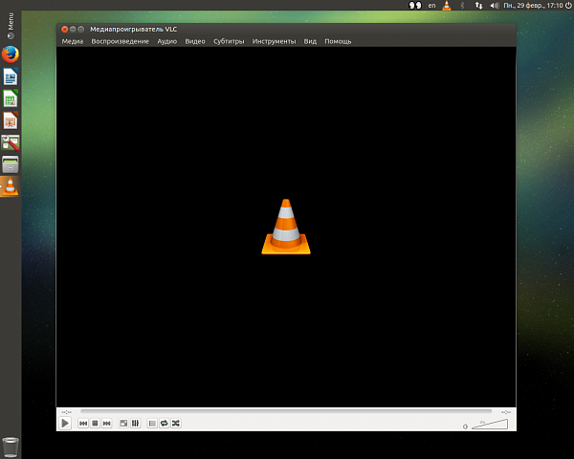This screenshot has height=459, width=574.
Task: Toggle loop repeat mode
Action: tap(164, 424)
